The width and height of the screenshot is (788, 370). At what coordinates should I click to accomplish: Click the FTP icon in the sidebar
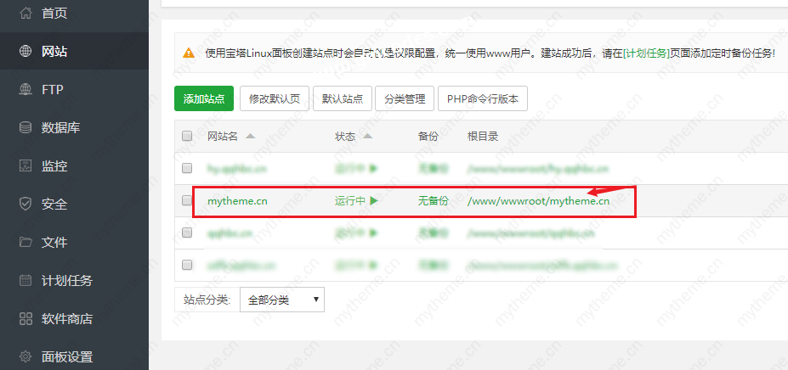click(26, 90)
